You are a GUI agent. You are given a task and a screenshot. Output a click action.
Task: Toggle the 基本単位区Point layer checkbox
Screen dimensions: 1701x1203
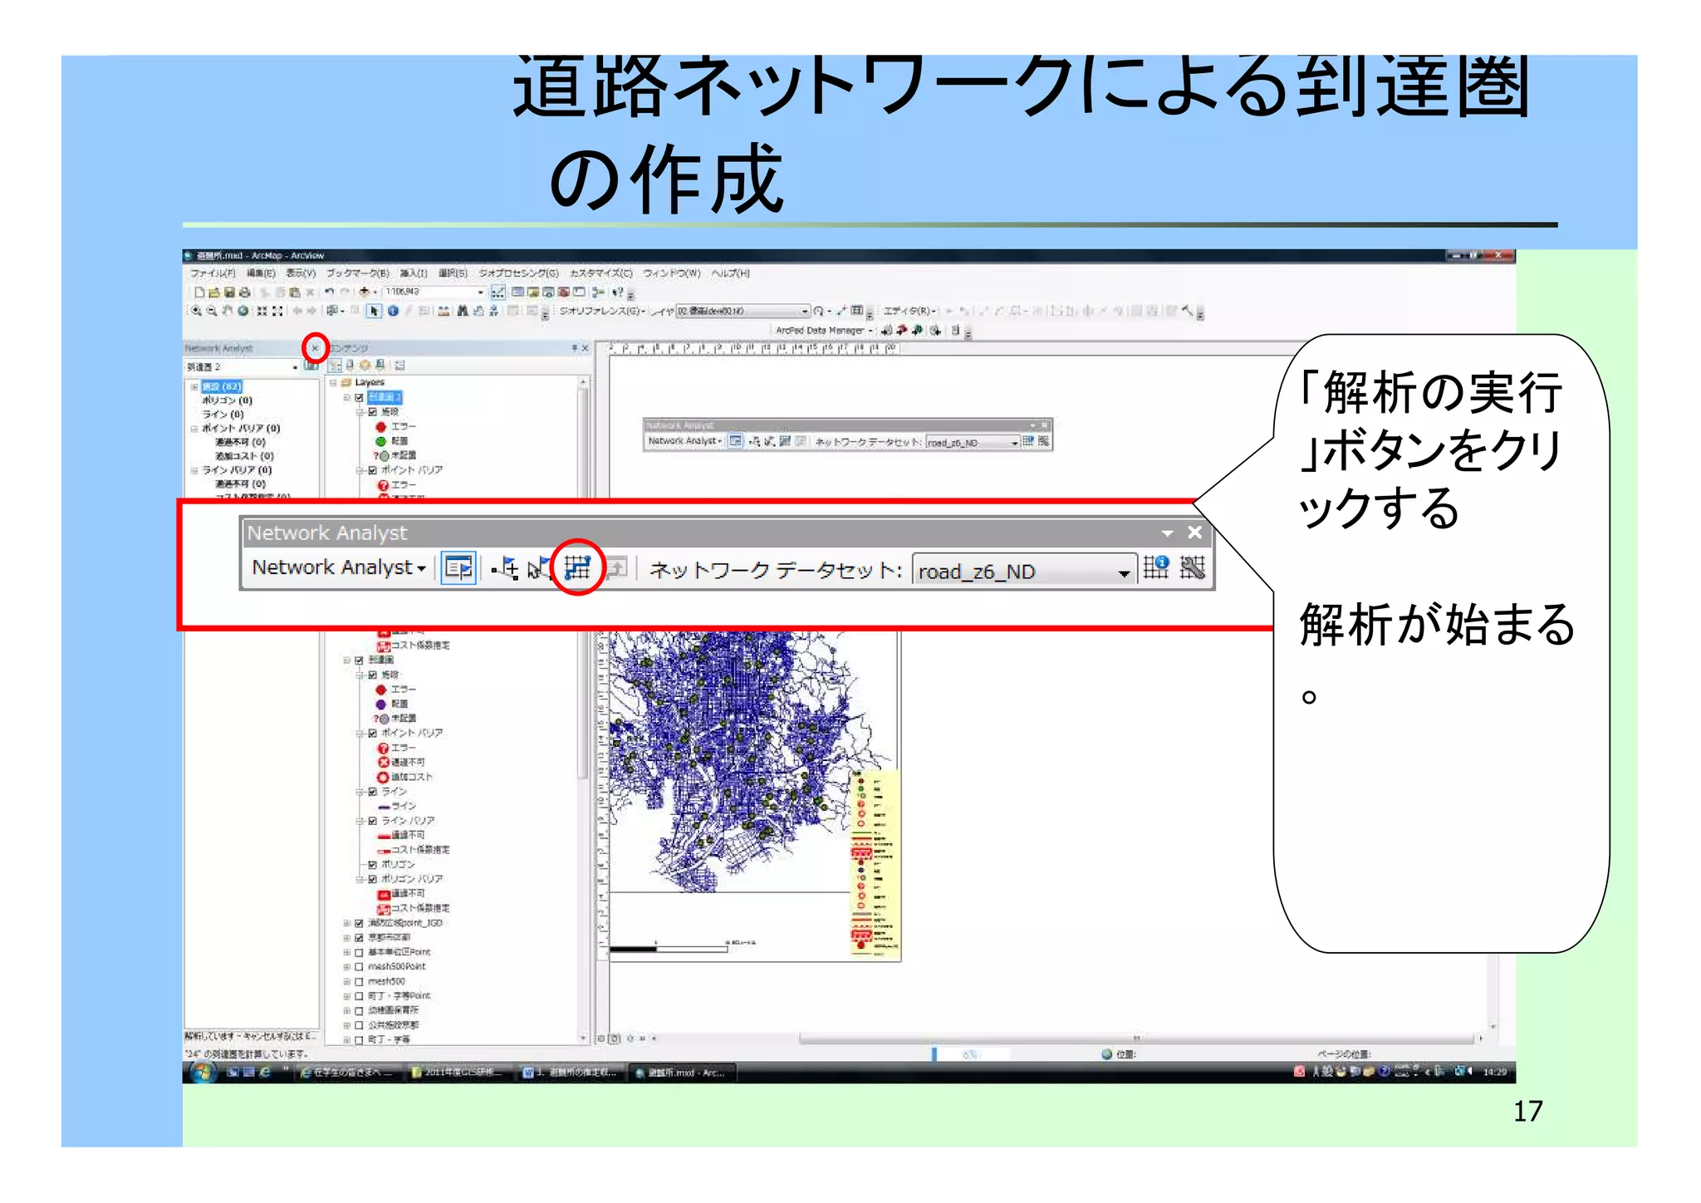click(x=359, y=953)
